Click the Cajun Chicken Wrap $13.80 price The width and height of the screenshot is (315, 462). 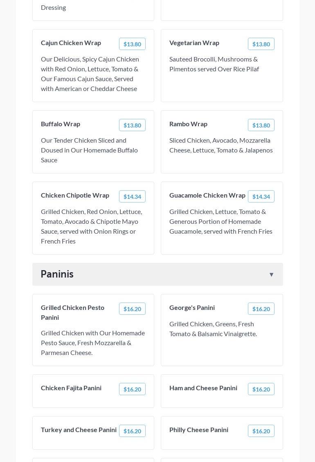click(x=132, y=44)
